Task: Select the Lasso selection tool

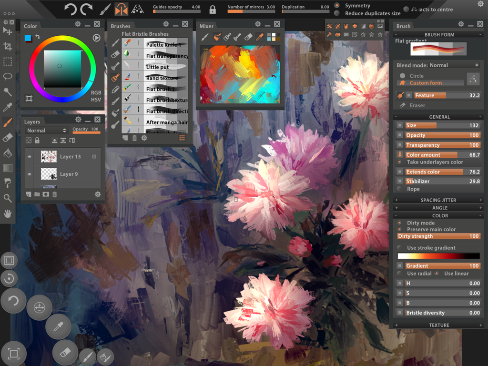Action: 8,76
